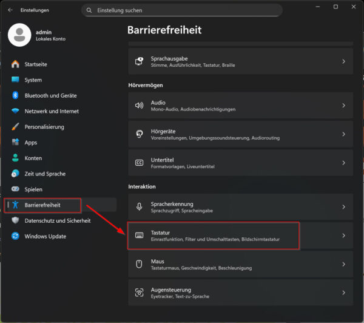Expand the Audio settings chevron
The height and width of the screenshot is (323, 364).
pos(343,106)
